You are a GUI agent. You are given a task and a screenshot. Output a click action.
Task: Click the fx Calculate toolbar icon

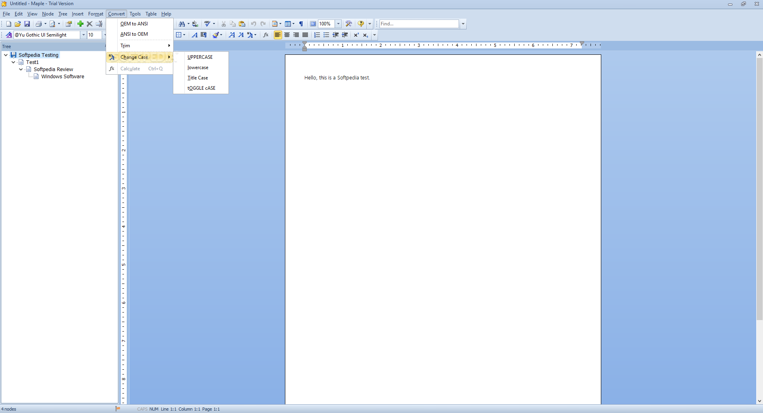266,35
